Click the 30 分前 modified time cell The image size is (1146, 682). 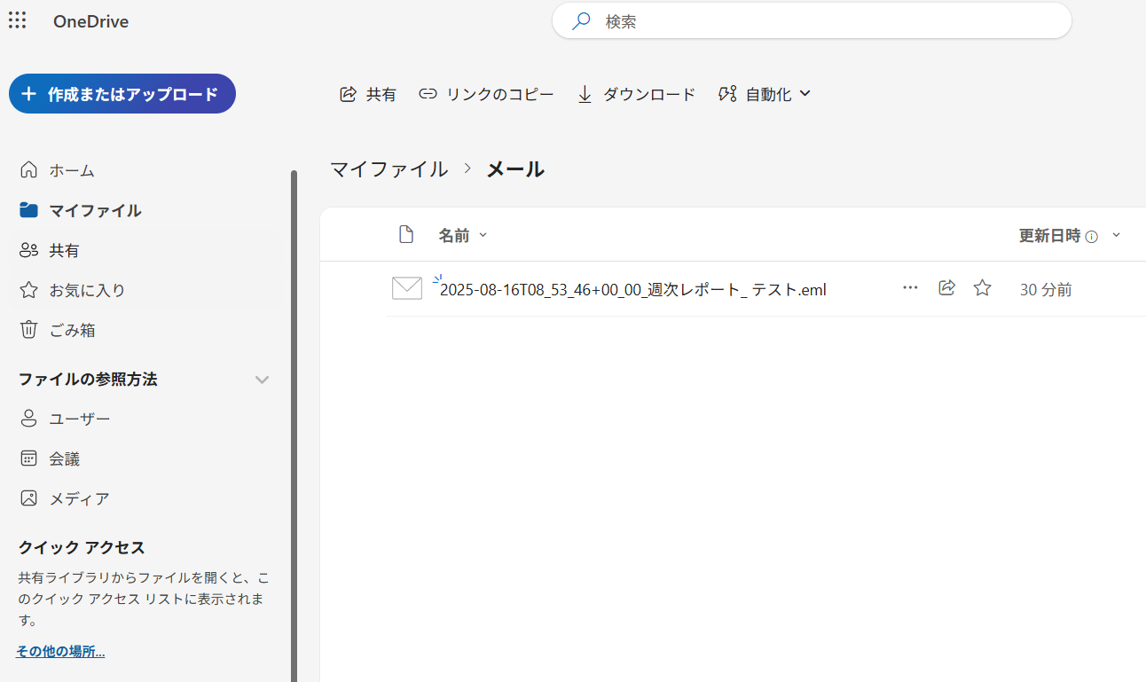(1046, 290)
